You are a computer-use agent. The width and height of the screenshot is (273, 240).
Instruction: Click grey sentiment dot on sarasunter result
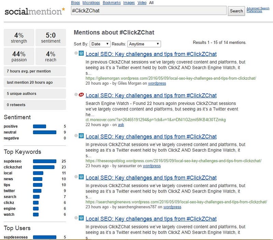pos(76,136)
